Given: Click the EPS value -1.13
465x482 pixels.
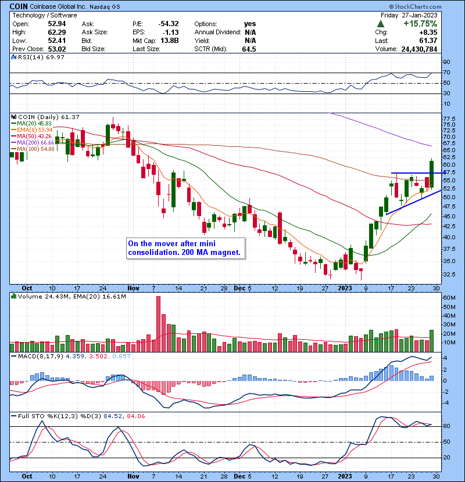Looking at the screenshot, I should tap(170, 33).
